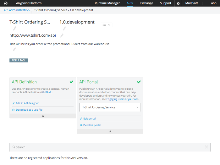Go to Exchange in top navigation
The width and height of the screenshot is (220, 165).
(x=146, y=3)
